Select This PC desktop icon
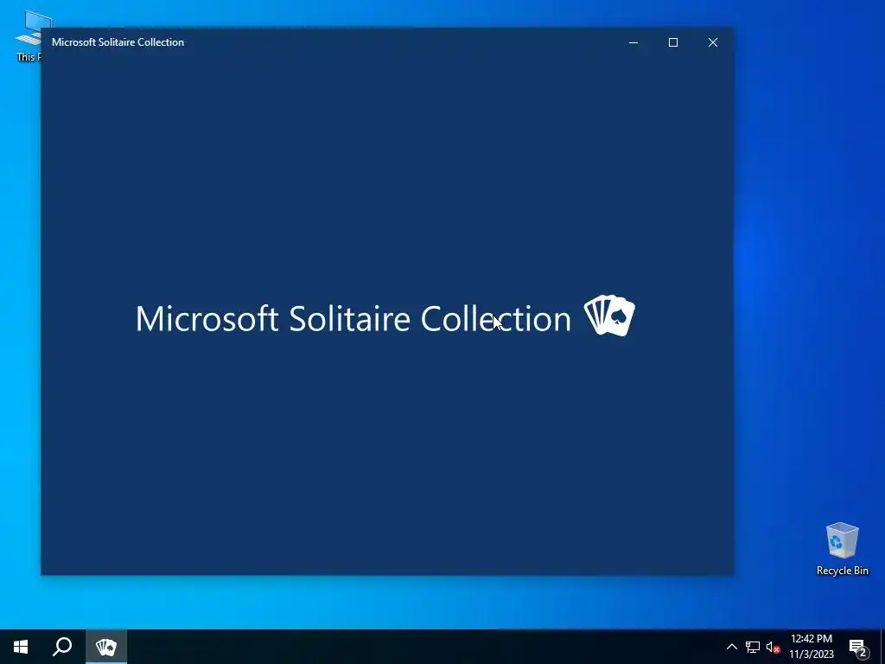The image size is (885, 664). [x=27, y=35]
